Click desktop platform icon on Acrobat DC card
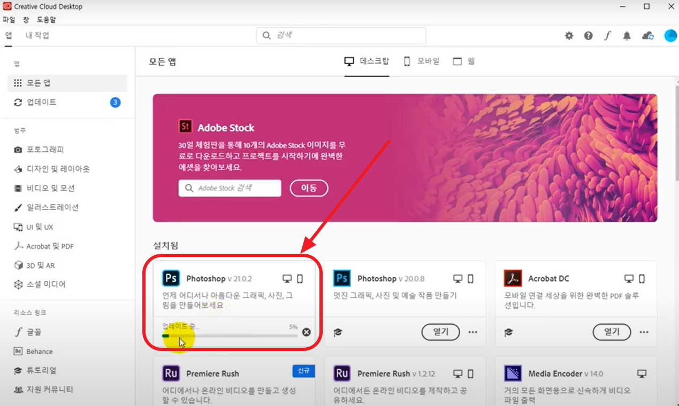 pos(629,279)
